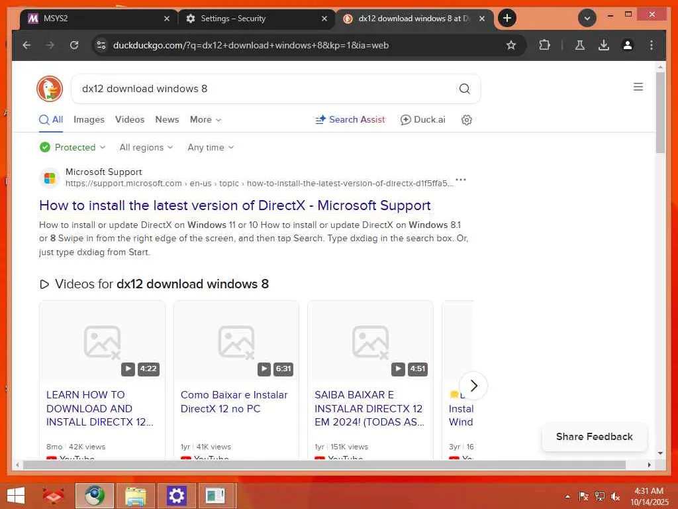Open the search settings gear icon
The image size is (678, 509).
(x=467, y=120)
